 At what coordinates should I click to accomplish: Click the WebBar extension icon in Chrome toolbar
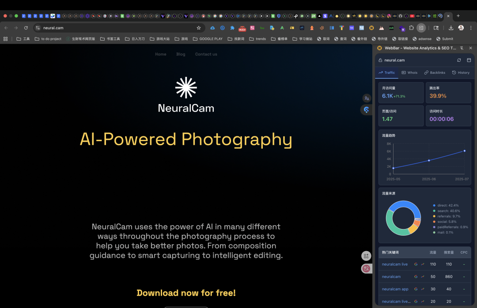[371, 28]
